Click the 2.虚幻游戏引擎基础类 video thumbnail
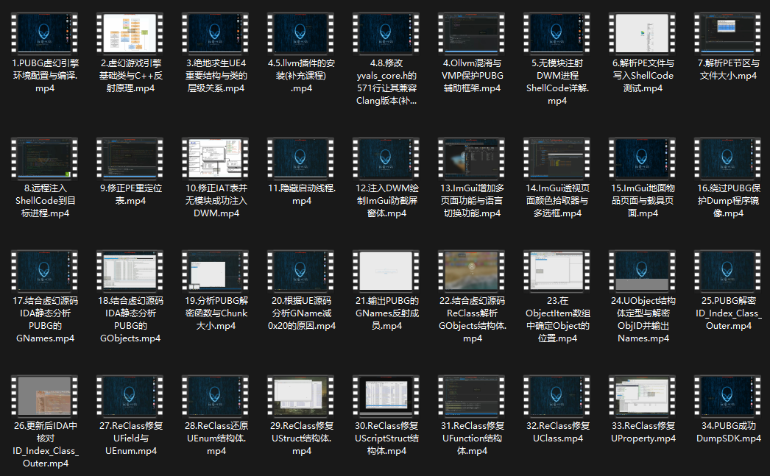This screenshot has width=770, height=476. click(x=130, y=35)
